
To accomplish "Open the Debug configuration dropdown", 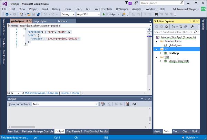I will pos(68,14).
